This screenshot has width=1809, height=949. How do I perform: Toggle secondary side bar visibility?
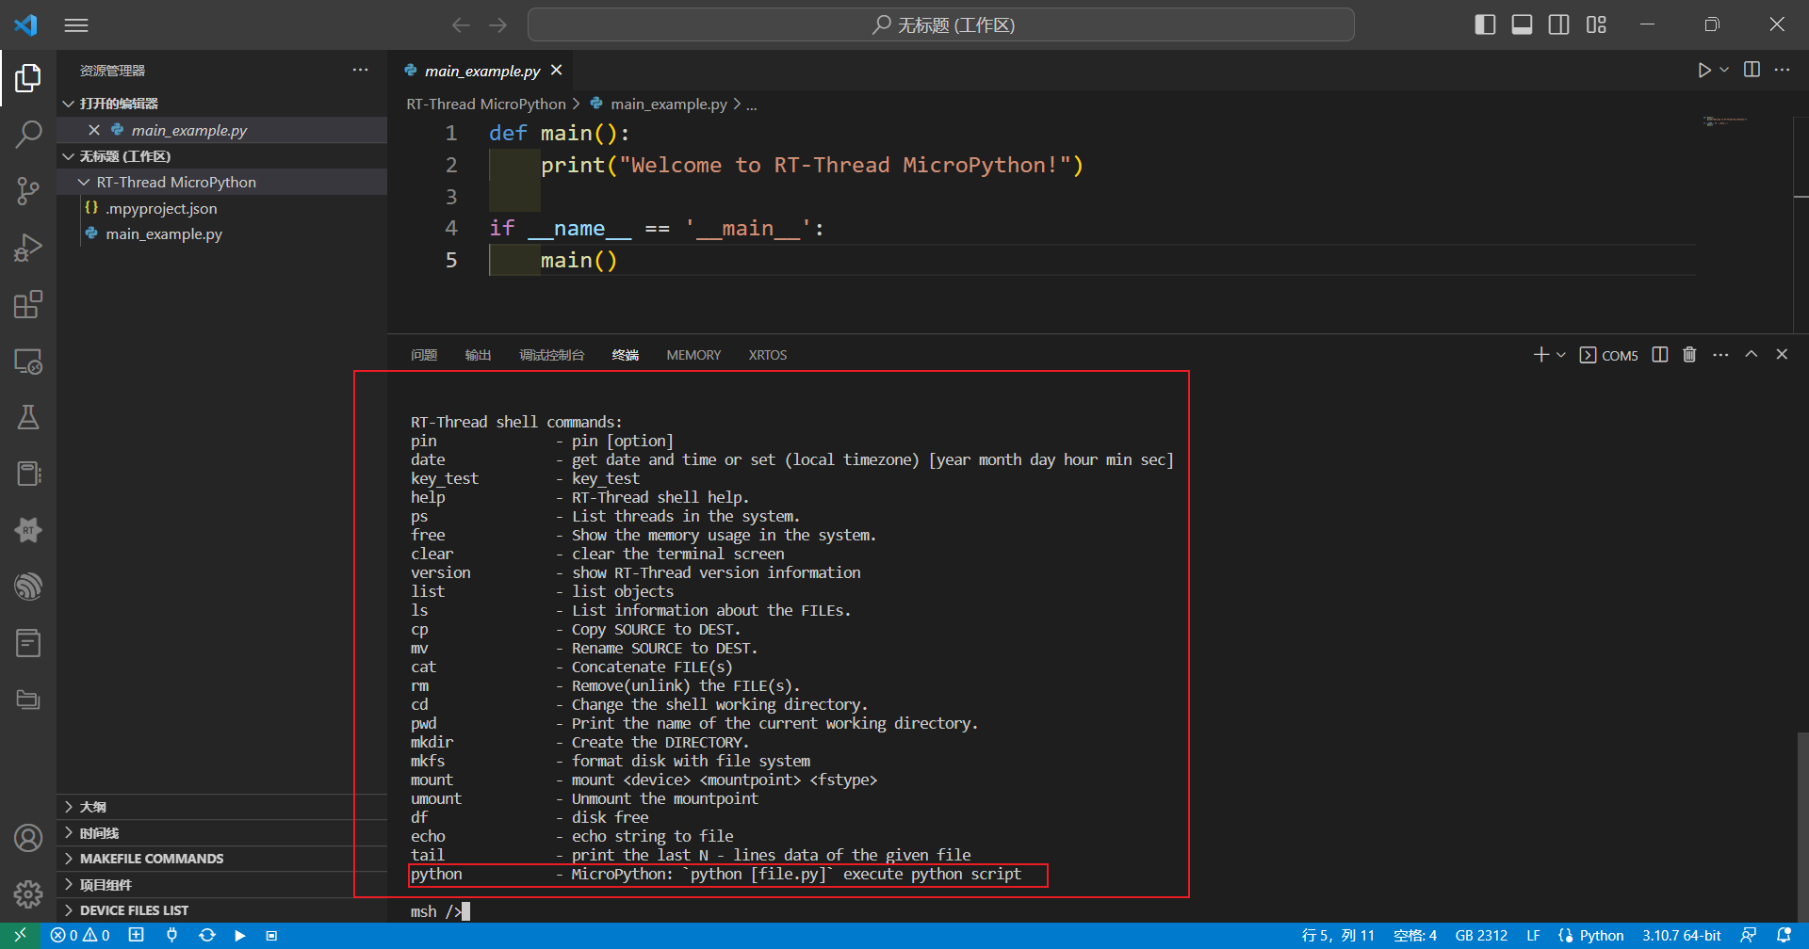1559,24
